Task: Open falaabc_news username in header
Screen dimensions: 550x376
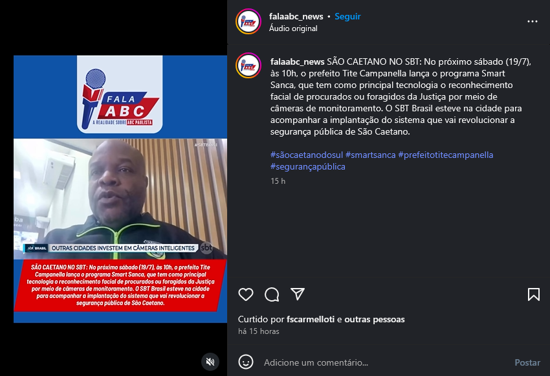Action: [x=296, y=16]
